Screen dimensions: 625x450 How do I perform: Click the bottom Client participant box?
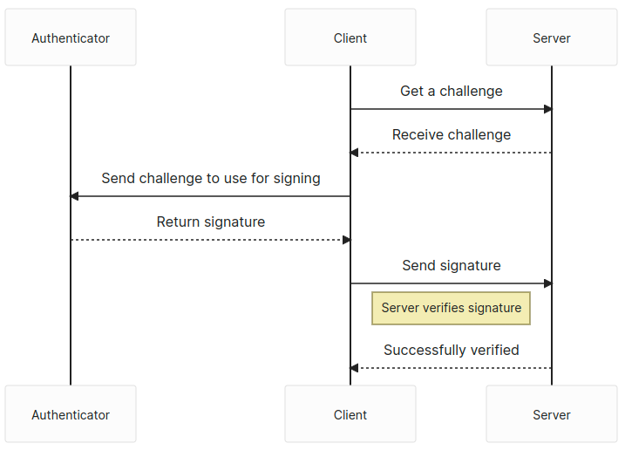(350, 415)
